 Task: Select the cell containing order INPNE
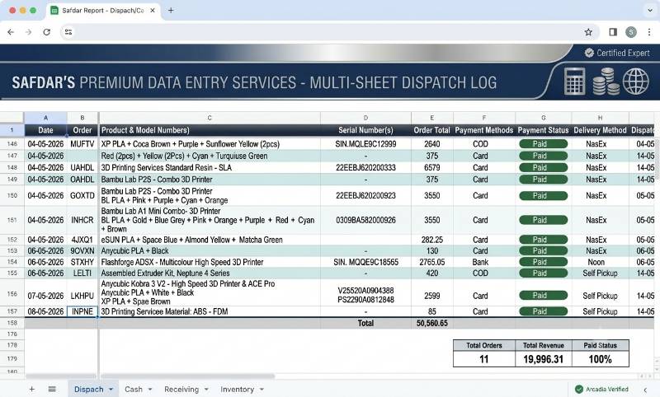click(82, 311)
